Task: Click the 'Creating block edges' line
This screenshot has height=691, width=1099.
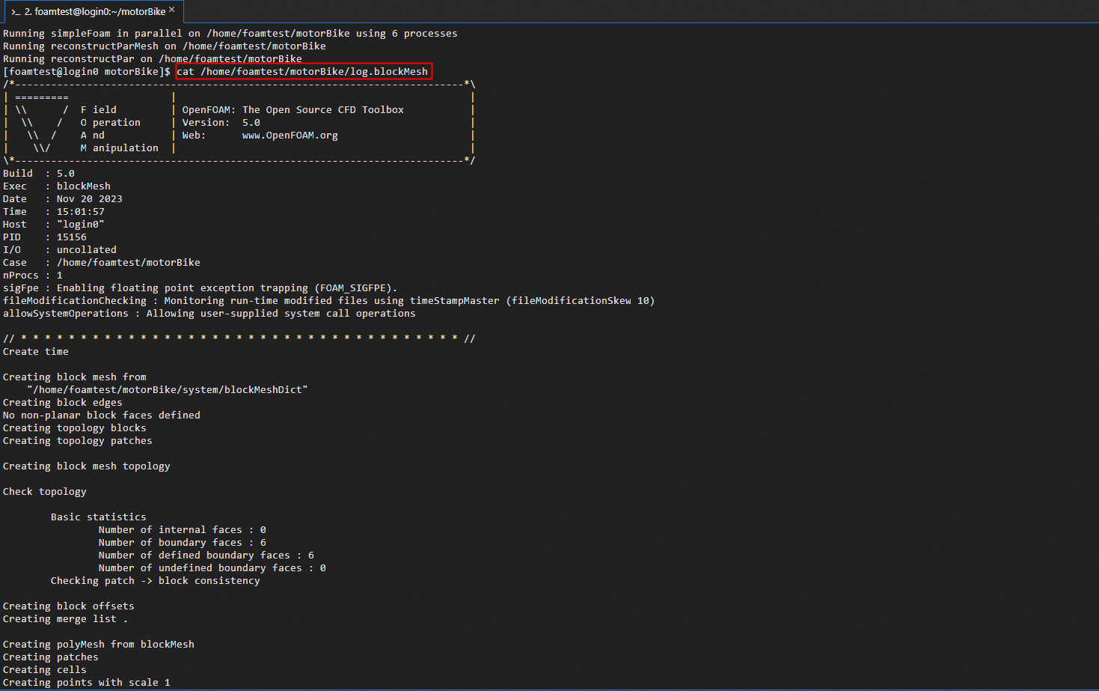Action: point(63,403)
